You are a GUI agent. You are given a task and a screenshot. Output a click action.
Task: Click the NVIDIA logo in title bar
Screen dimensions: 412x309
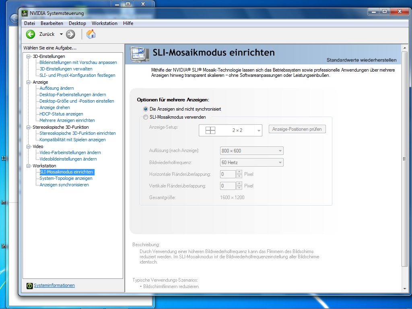point(25,13)
